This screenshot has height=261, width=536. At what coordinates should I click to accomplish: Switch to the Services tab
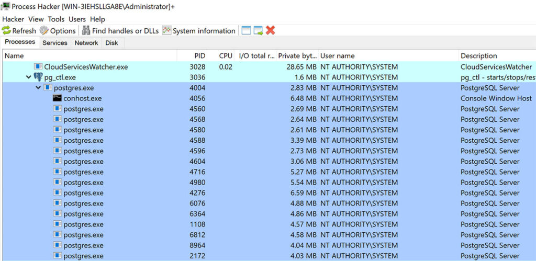(x=54, y=43)
